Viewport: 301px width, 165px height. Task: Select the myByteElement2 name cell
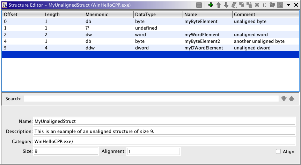point(207,41)
